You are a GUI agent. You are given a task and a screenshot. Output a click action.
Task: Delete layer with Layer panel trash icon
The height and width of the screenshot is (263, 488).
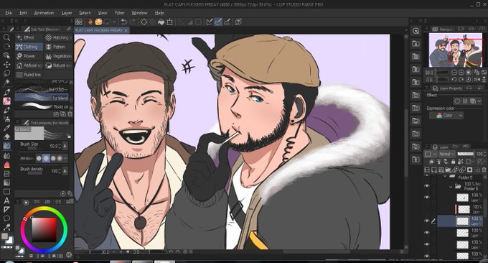click(x=484, y=170)
